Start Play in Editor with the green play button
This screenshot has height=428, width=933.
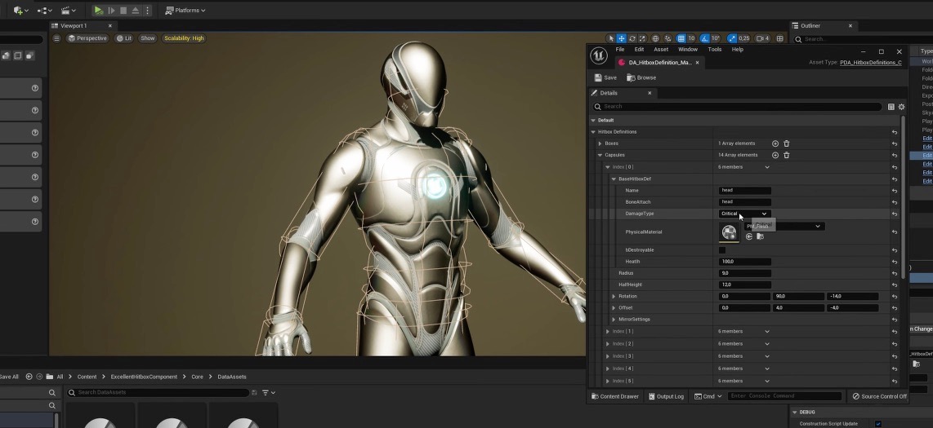point(98,10)
